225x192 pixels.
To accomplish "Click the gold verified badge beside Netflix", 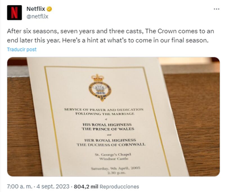I will tap(49, 9).
